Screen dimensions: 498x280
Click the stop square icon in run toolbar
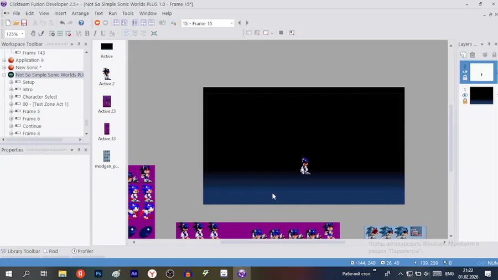281,33
